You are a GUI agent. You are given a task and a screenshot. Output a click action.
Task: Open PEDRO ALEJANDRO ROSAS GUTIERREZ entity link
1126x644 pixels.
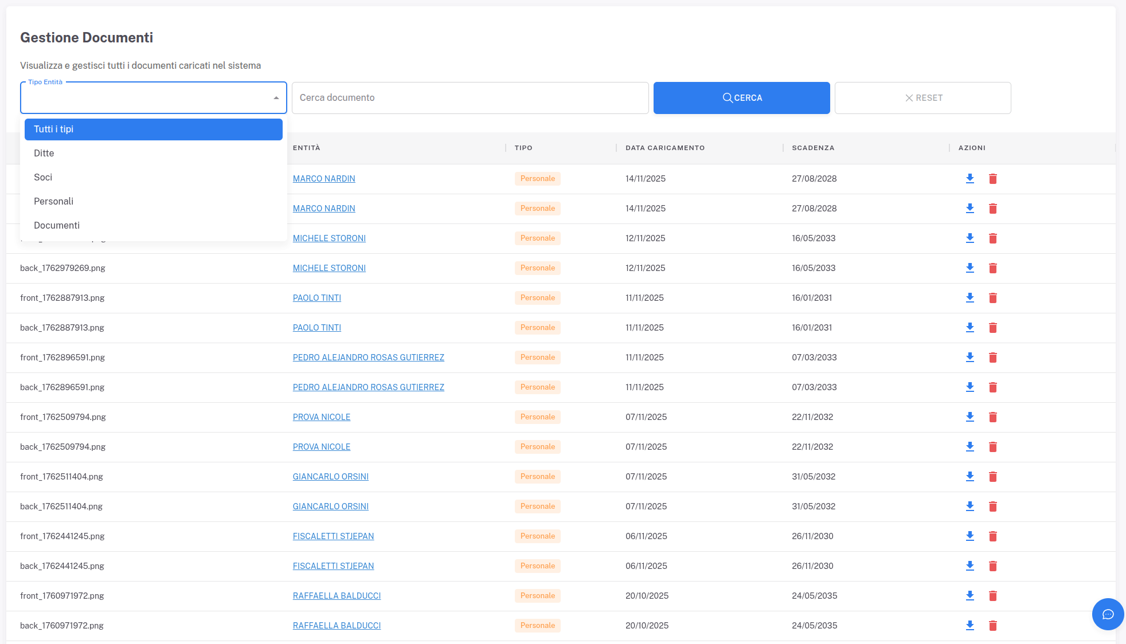pyautogui.click(x=368, y=358)
